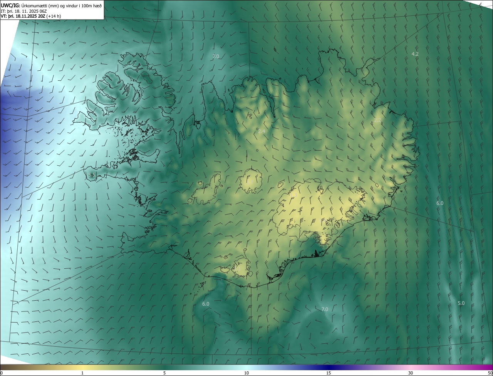Click the color scale tick labeled 15

click(x=329, y=373)
